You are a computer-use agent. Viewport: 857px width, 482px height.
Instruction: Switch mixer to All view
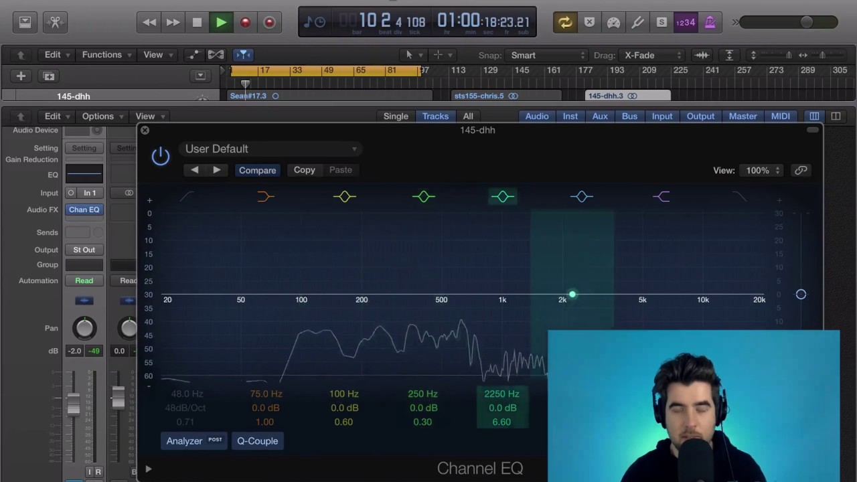pos(468,116)
